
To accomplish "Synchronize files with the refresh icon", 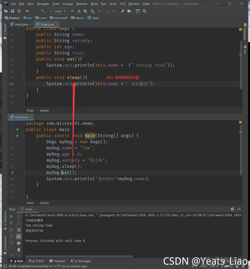I will [x=19, y=11].
